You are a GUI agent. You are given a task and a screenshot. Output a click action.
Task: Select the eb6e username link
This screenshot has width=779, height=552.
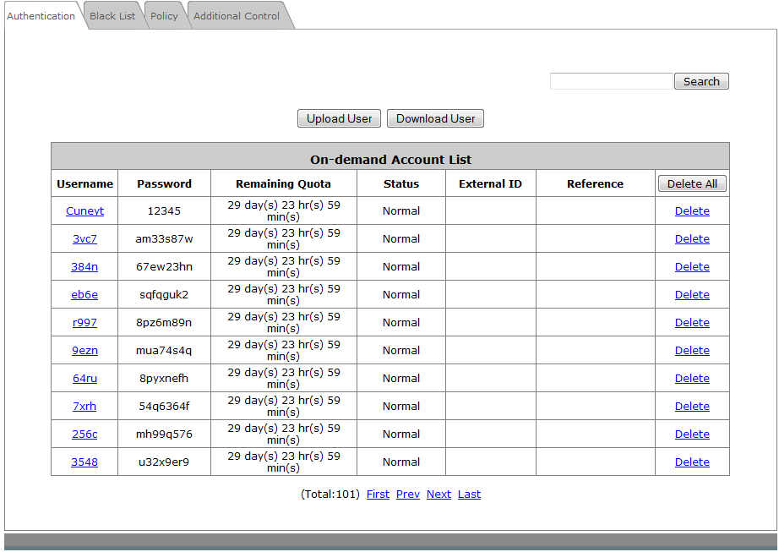click(x=84, y=295)
